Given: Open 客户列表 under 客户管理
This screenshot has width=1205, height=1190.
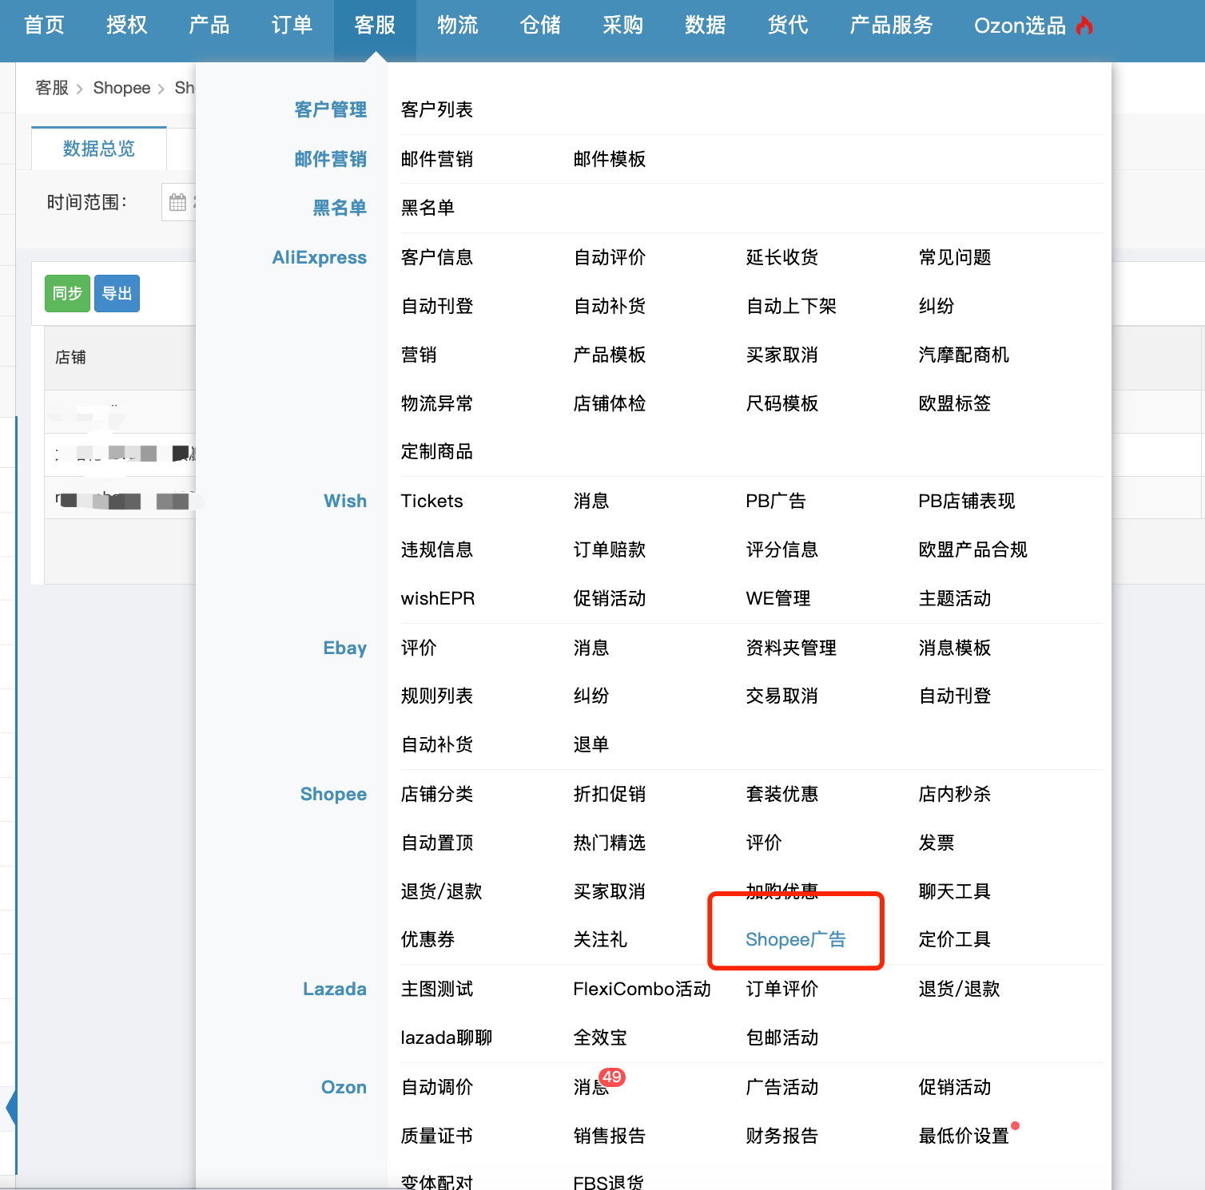Looking at the screenshot, I should 437,109.
